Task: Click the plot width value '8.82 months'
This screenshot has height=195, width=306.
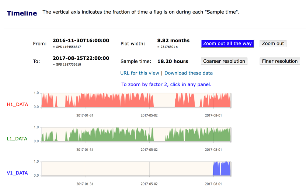Action: click(173, 41)
